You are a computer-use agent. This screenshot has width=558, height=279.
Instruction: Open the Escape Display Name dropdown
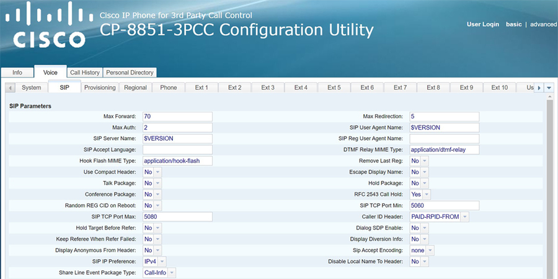point(419,172)
